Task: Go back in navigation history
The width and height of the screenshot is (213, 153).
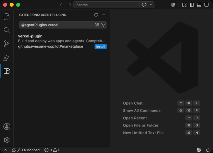Action: click(x=62, y=5)
